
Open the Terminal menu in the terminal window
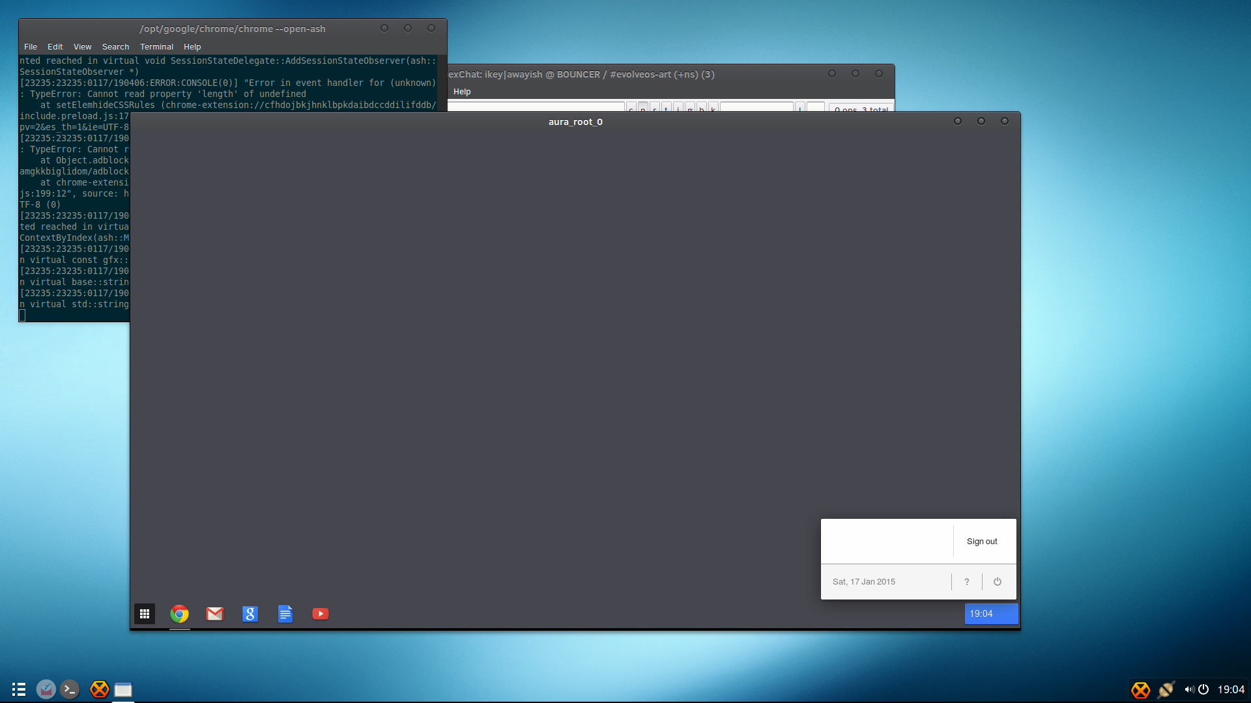coord(156,47)
